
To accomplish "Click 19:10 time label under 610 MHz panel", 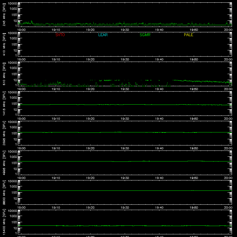I will click(56, 89).
